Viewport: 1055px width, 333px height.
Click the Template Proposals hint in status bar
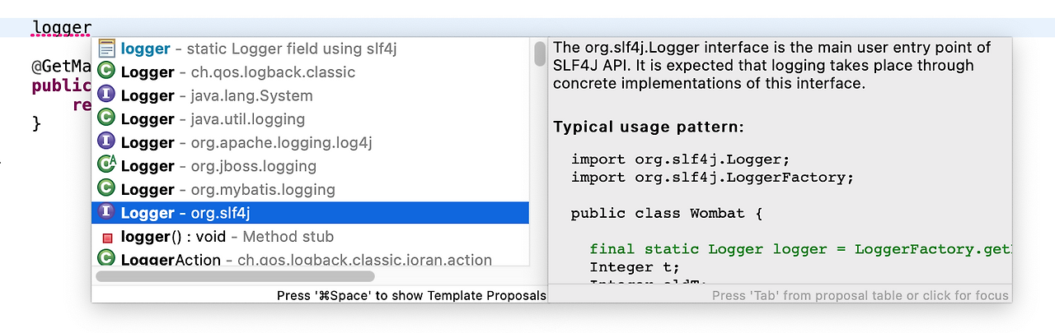(x=411, y=295)
